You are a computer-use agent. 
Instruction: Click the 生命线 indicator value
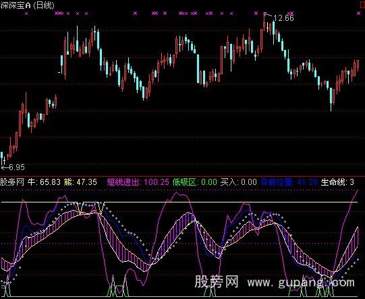tap(337, 182)
